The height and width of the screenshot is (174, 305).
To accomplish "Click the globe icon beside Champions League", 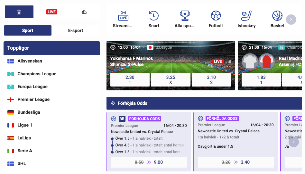I will coord(11,74).
